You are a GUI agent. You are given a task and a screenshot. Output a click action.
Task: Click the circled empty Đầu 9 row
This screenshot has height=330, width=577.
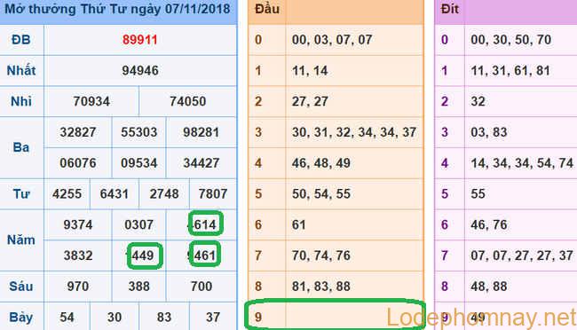pos(336,314)
